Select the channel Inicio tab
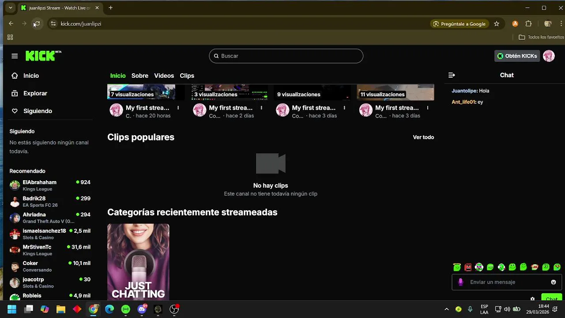Image resolution: width=565 pixels, height=318 pixels. pyautogui.click(x=118, y=76)
